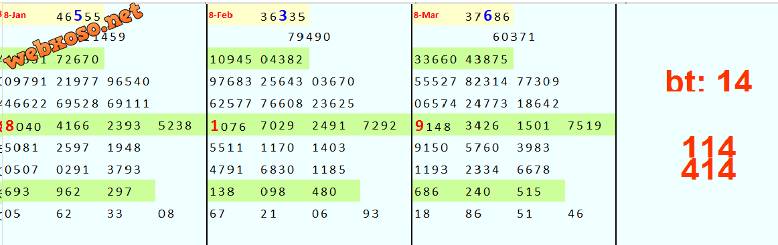The image size is (778, 245).
Task: Select the value 6830
Action: pyautogui.click(x=277, y=170)
